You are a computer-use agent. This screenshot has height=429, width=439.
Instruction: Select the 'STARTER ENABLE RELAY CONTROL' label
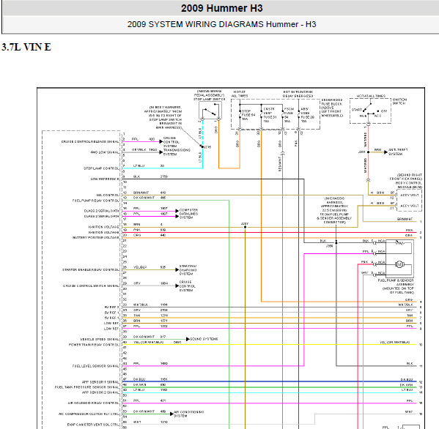91,270
